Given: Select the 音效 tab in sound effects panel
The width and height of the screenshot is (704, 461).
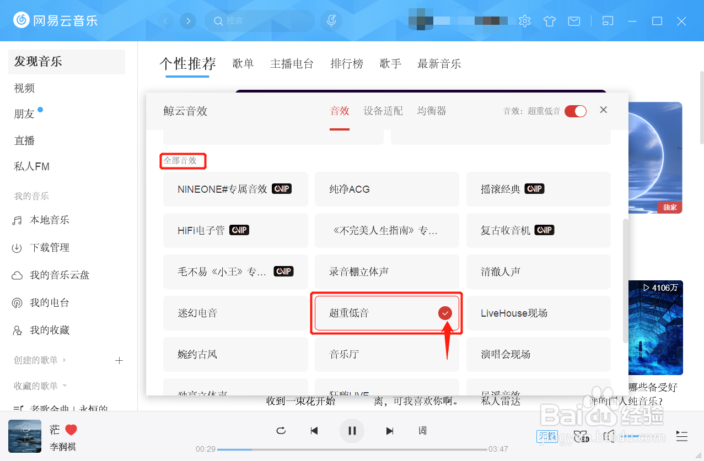Looking at the screenshot, I should pos(340,111).
